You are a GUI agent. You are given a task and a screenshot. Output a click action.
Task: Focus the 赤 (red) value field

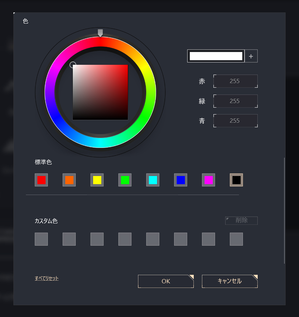pyautogui.click(x=235, y=81)
